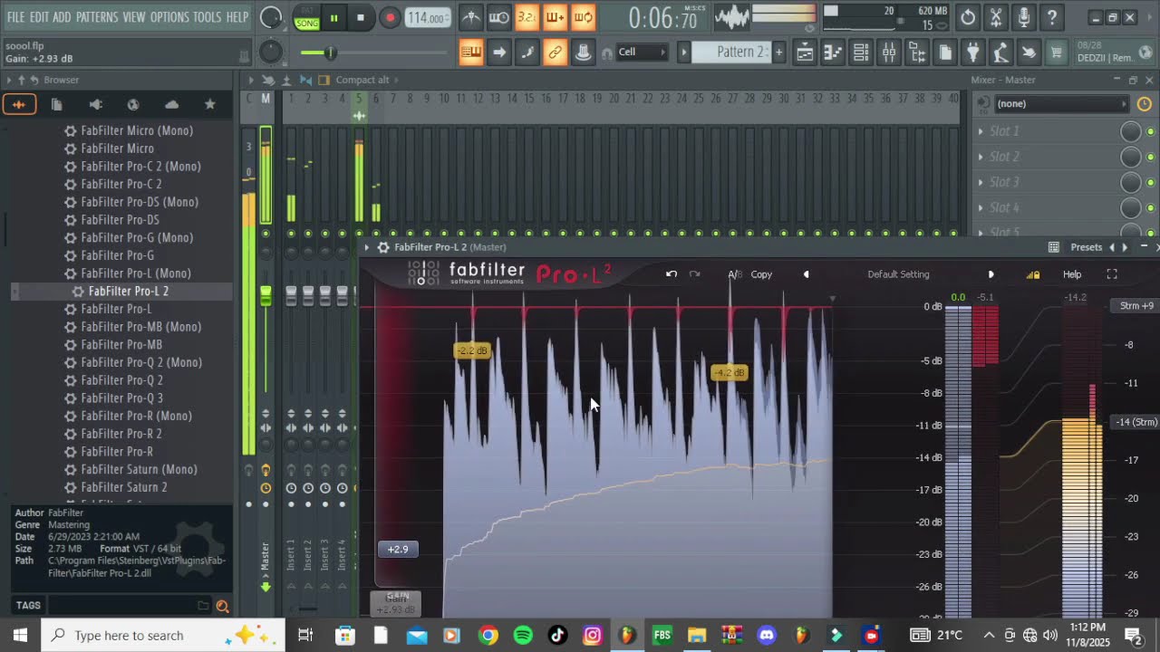The width and height of the screenshot is (1160, 652).
Task: Select the browser speaker sounds tab icon
Action: pos(95,104)
